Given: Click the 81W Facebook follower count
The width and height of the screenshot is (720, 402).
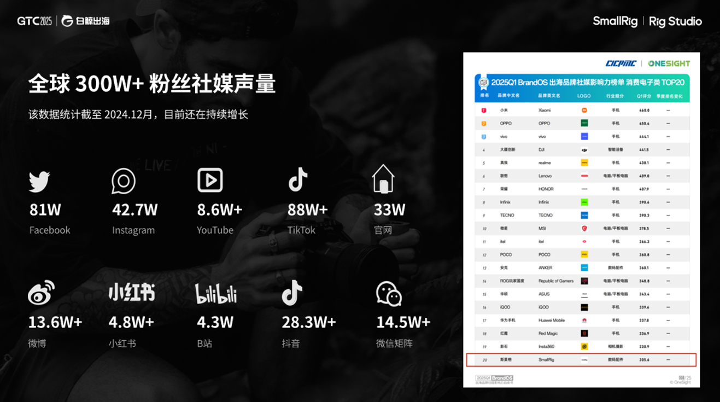Looking at the screenshot, I should [45, 209].
